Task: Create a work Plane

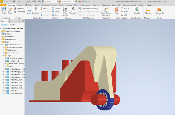Action: 117,11
